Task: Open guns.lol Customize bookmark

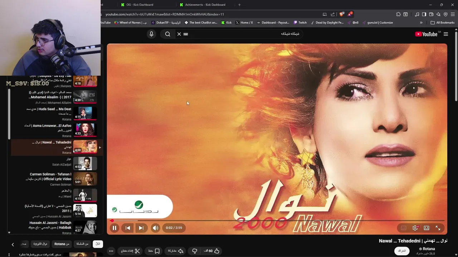Action: pyautogui.click(x=377, y=22)
